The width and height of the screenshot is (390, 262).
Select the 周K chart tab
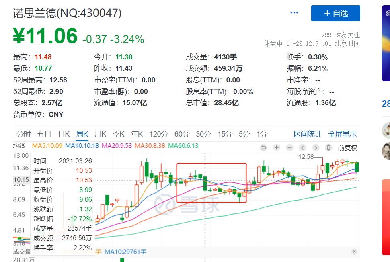pyautogui.click(x=82, y=134)
